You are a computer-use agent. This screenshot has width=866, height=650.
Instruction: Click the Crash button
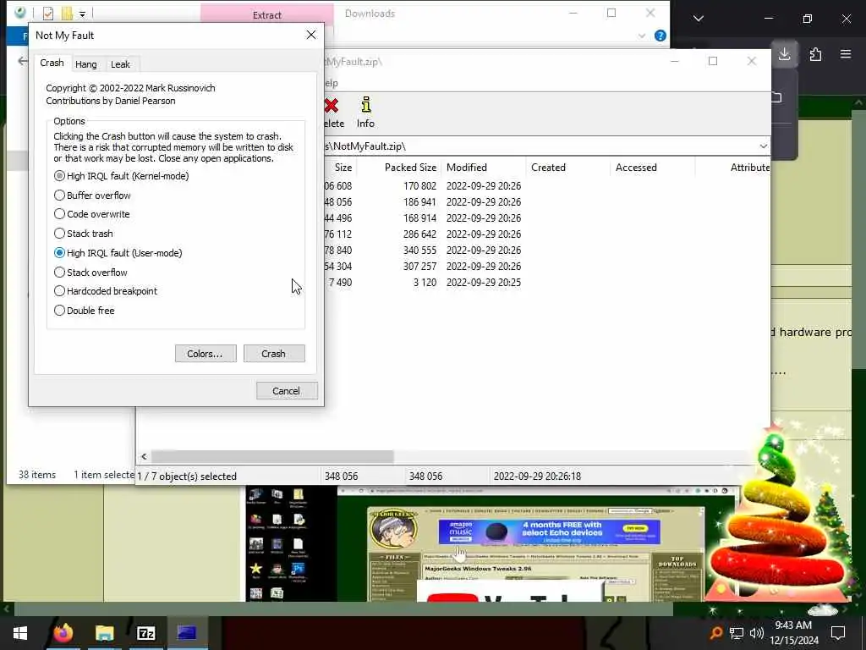click(x=274, y=354)
